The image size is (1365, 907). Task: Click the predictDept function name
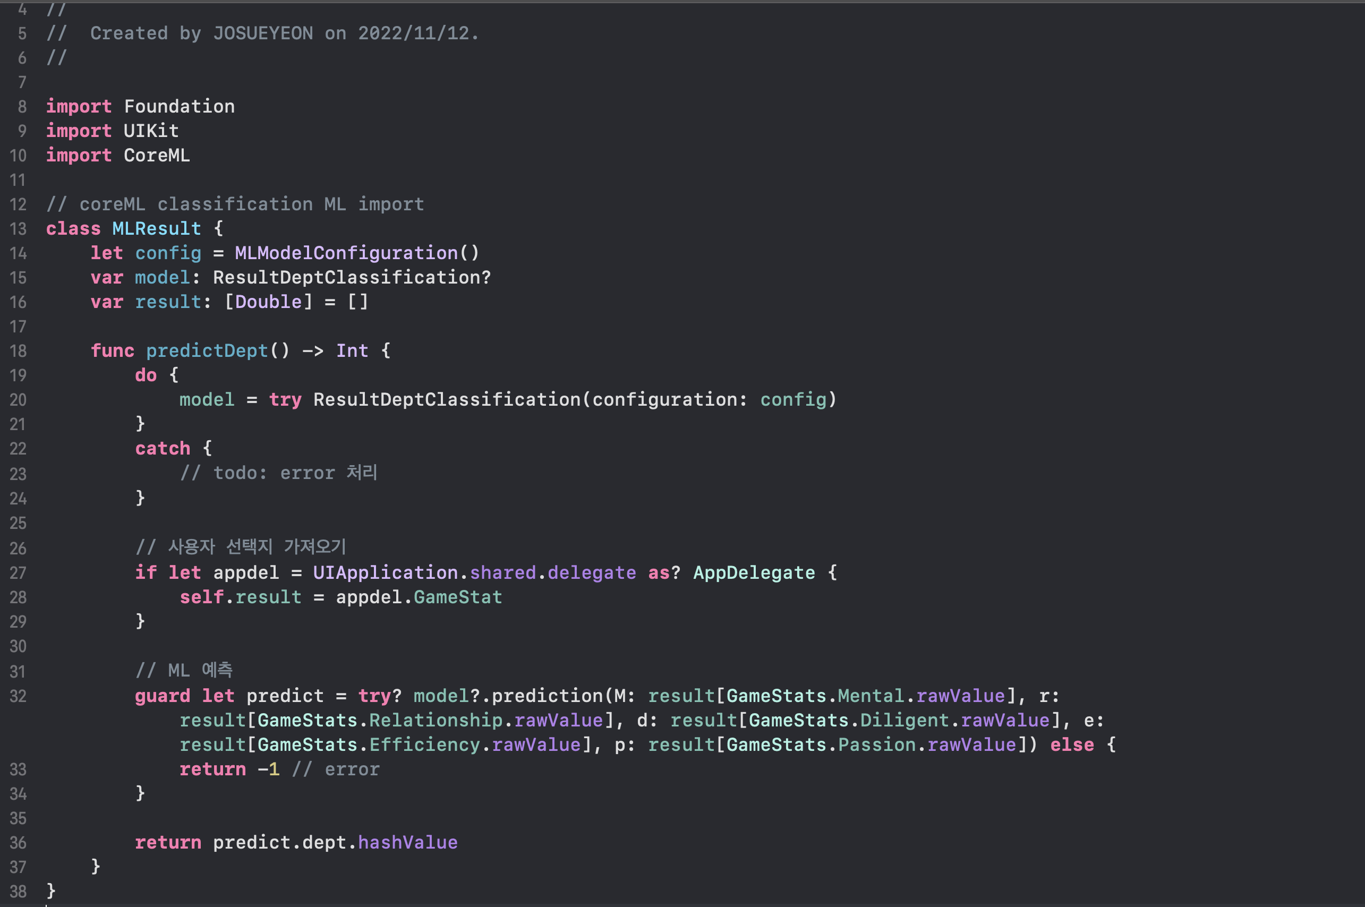(207, 350)
